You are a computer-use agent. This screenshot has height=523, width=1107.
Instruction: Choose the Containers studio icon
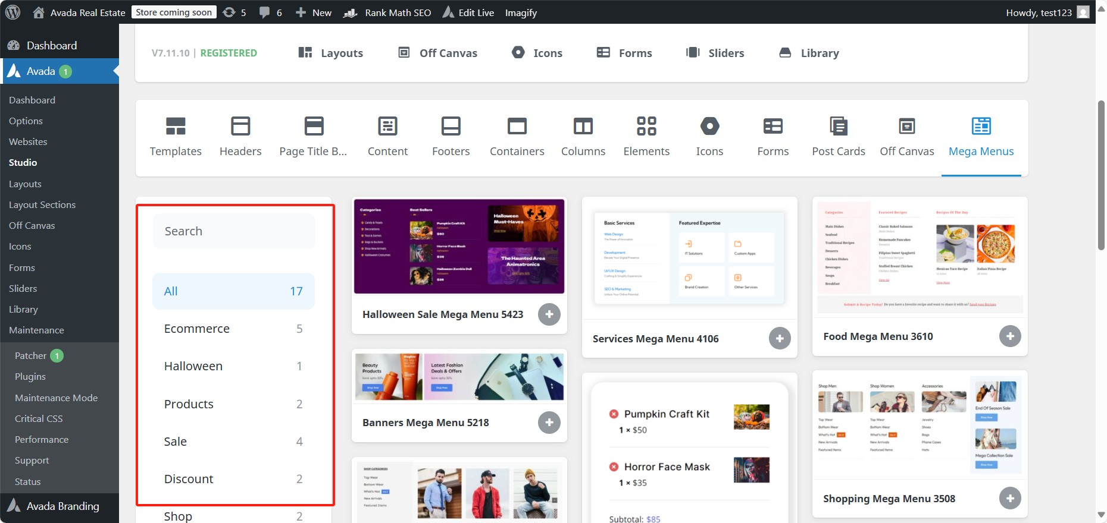[x=517, y=127]
